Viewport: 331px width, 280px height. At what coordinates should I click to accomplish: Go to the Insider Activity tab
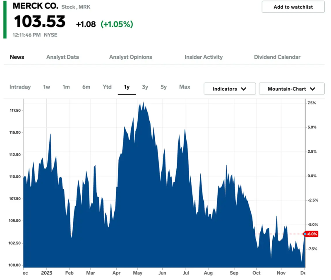[x=204, y=57]
